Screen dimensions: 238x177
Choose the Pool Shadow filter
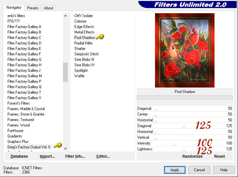coord(85,38)
